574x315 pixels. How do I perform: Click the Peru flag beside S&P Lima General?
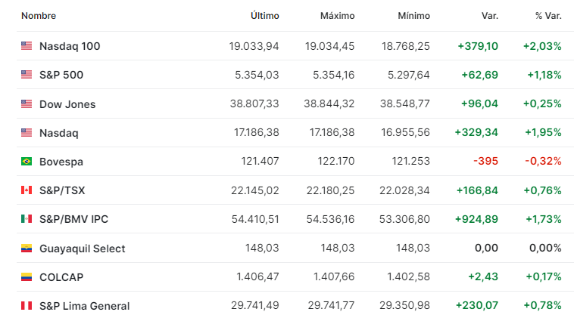pos(27,305)
